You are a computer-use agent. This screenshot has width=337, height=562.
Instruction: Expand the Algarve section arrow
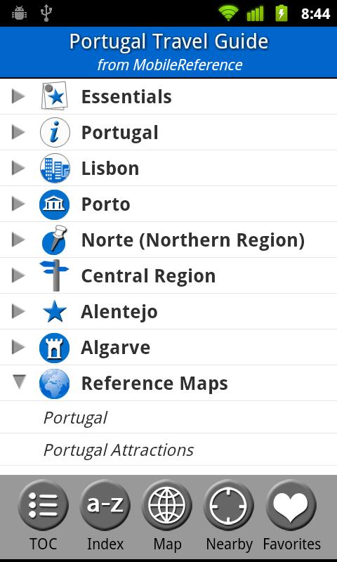pos(18,347)
